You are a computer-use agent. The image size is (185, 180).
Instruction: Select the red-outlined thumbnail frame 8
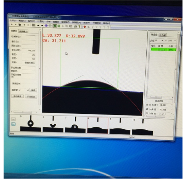click(x=98, y=125)
